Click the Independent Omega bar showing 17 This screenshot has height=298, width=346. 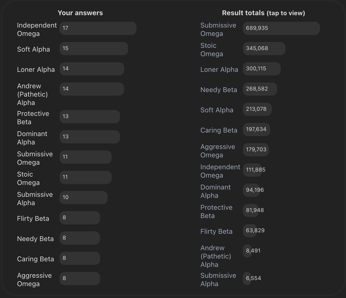coord(98,28)
